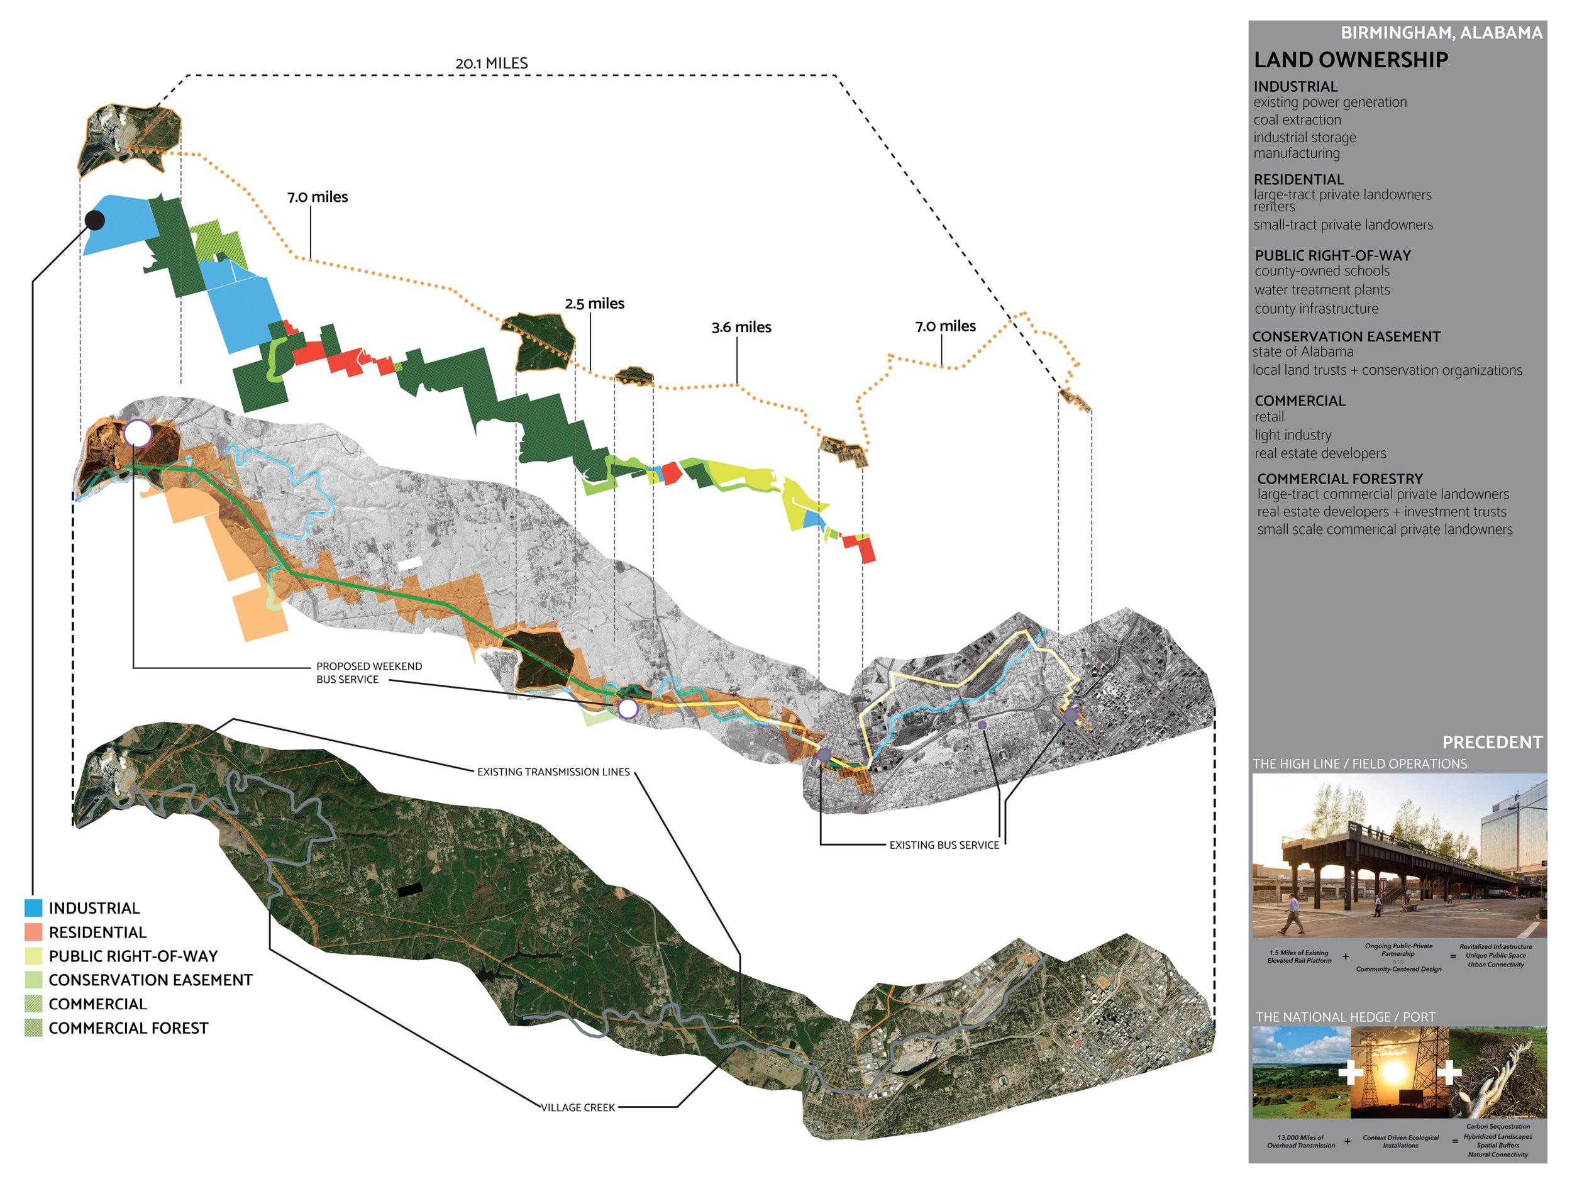Click the Commercial hatched green swatch
The height and width of the screenshot is (1179, 1572).
pyautogui.click(x=33, y=1004)
